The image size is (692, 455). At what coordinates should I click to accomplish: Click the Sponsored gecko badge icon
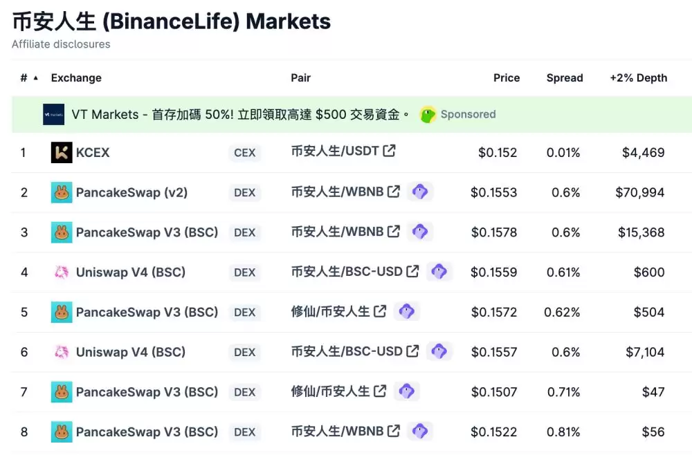[429, 115]
